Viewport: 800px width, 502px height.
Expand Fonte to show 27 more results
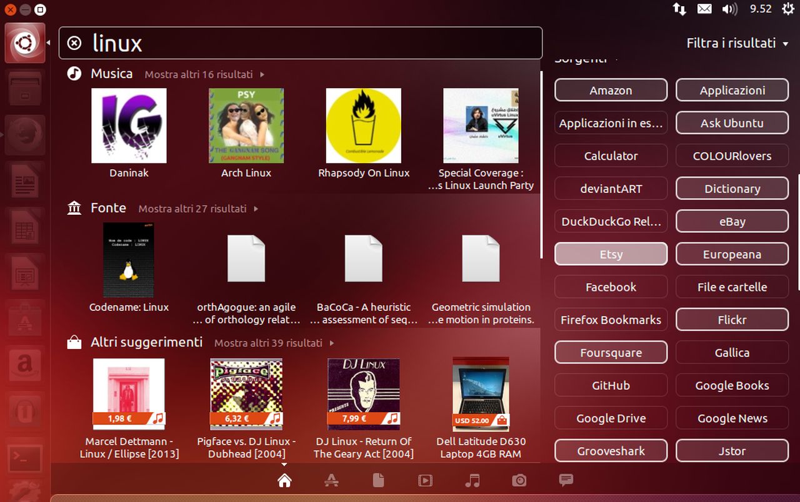198,209
